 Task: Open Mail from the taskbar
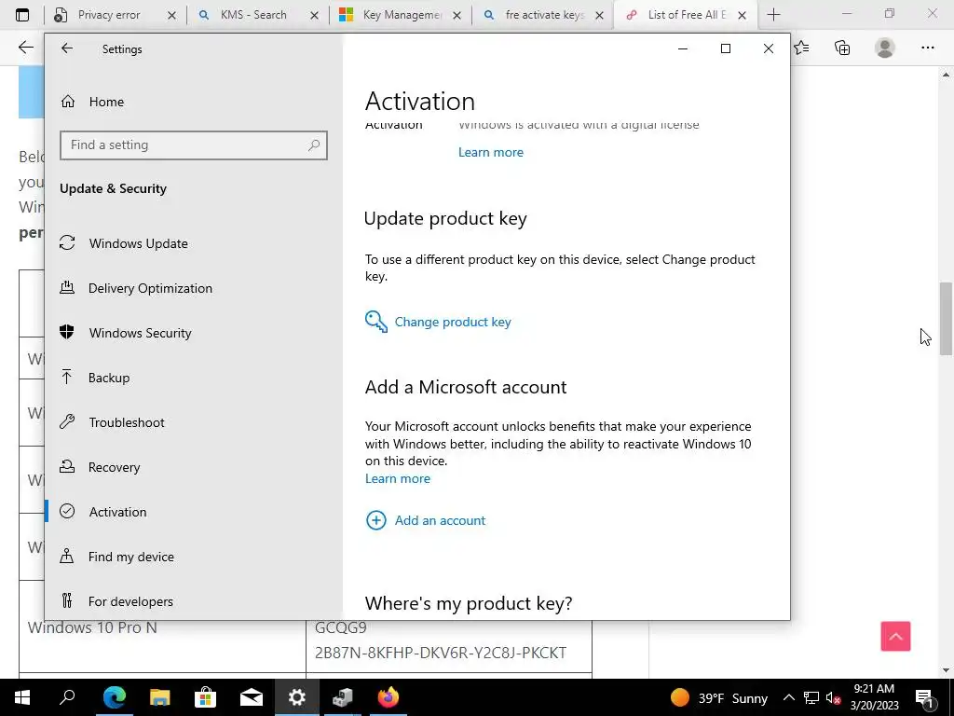[x=251, y=697]
